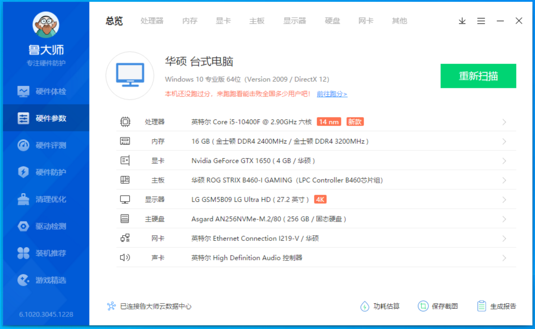Click the text 英特尔 Ethernet Connection I219-V
This screenshot has width=535, height=329.
pyautogui.click(x=245, y=238)
